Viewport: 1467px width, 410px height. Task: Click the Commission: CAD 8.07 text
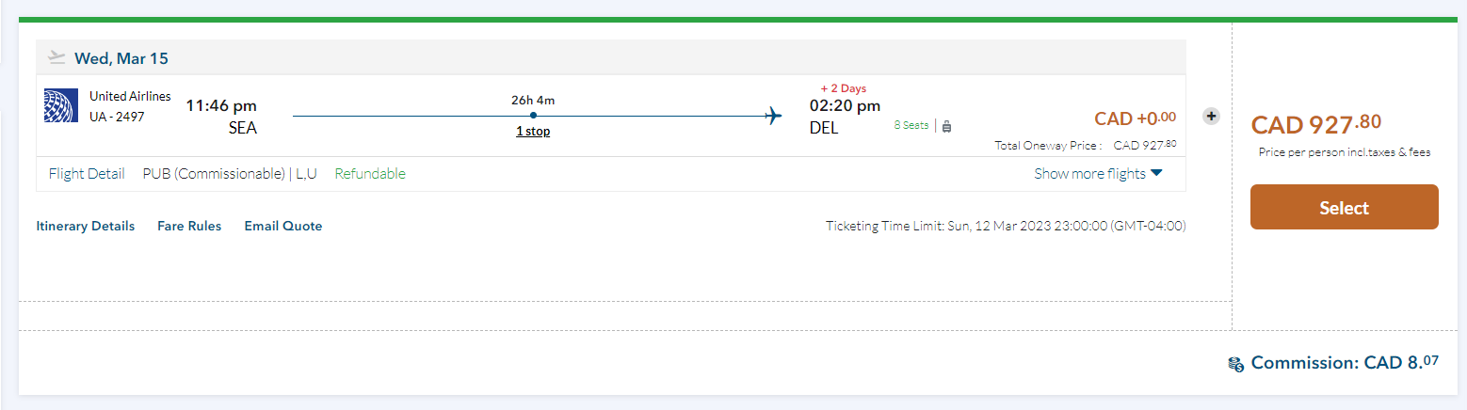[1345, 363]
